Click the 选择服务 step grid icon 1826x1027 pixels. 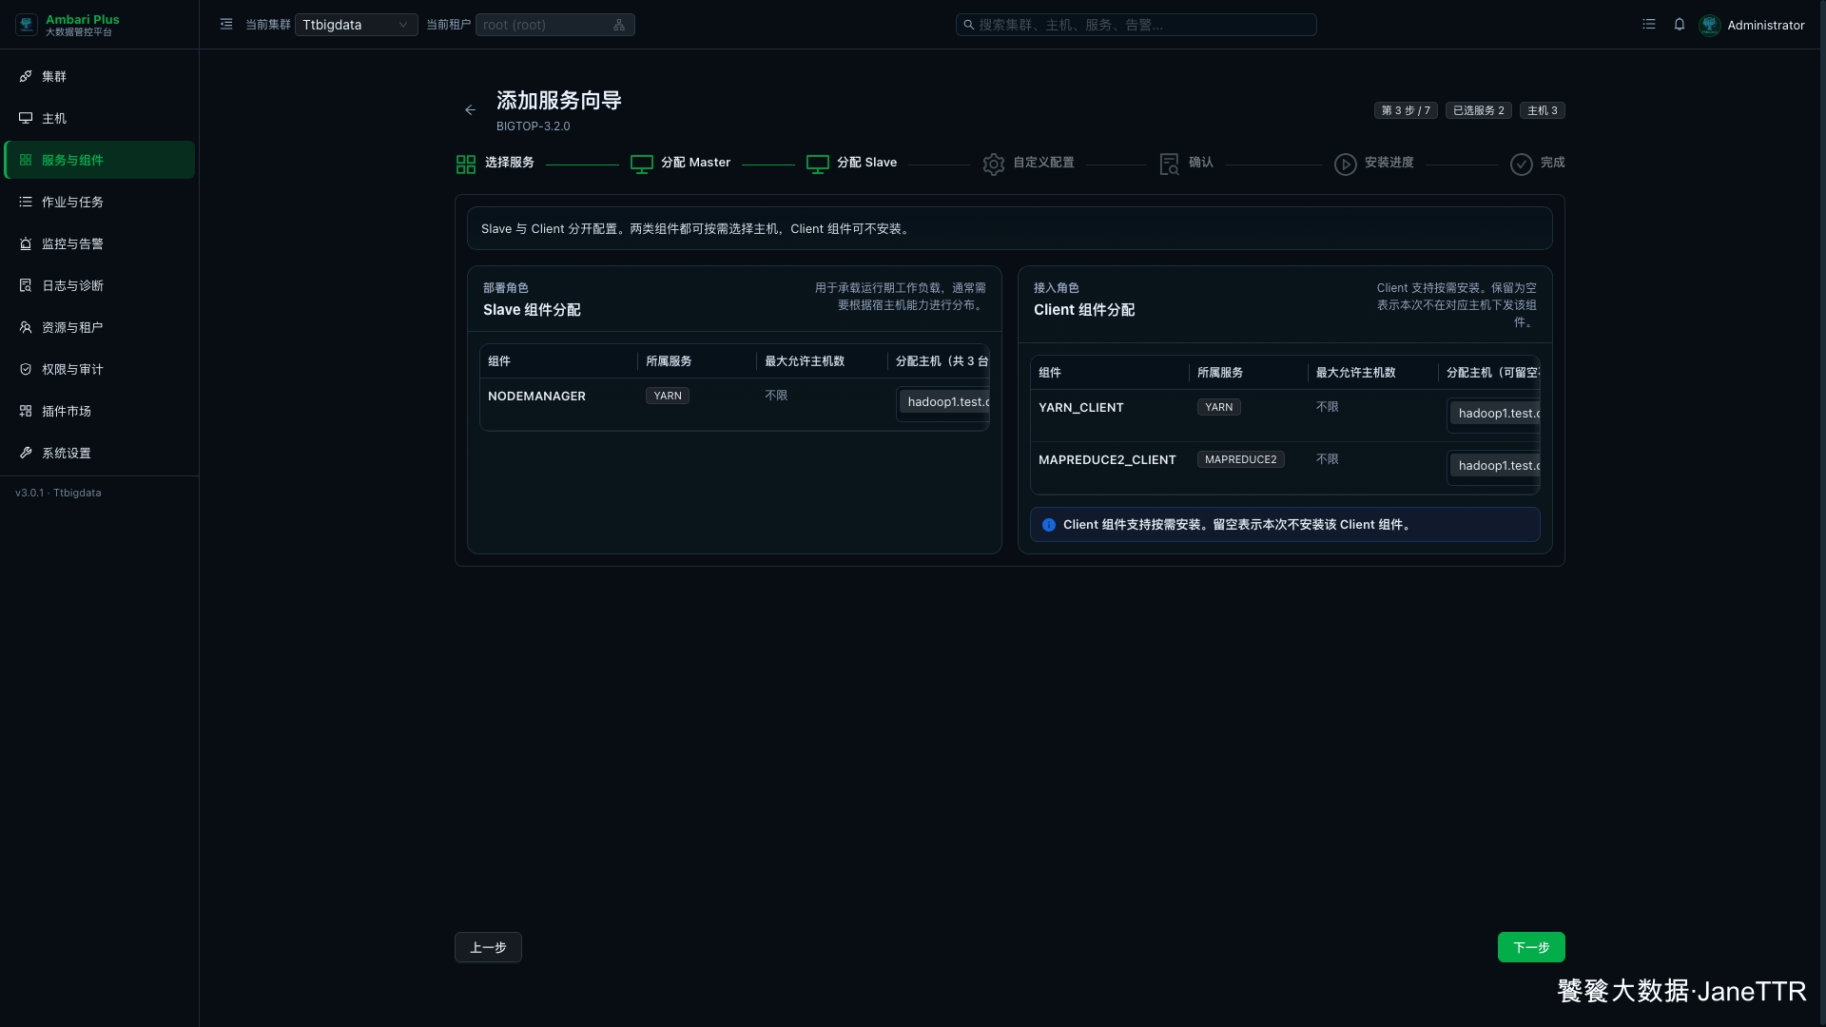pos(466,165)
